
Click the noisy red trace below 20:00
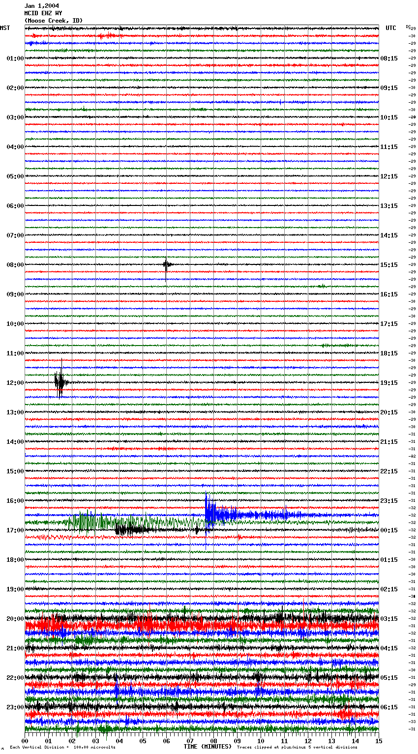[x=202, y=626]
